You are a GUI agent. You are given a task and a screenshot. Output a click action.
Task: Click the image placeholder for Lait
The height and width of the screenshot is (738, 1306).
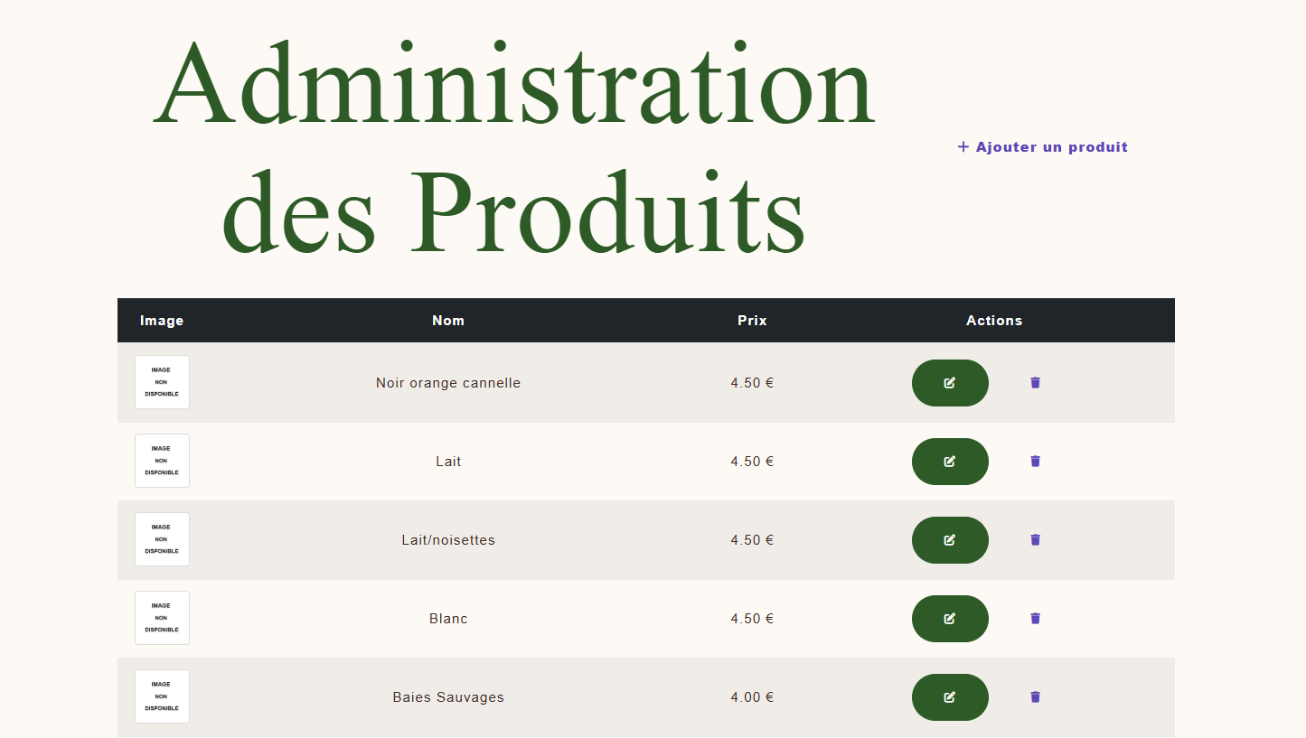pos(162,461)
